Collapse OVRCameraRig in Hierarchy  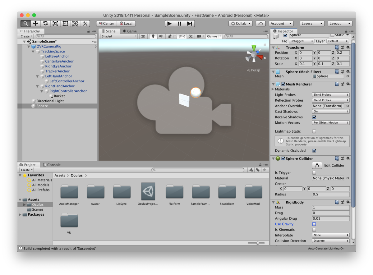[29, 47]
